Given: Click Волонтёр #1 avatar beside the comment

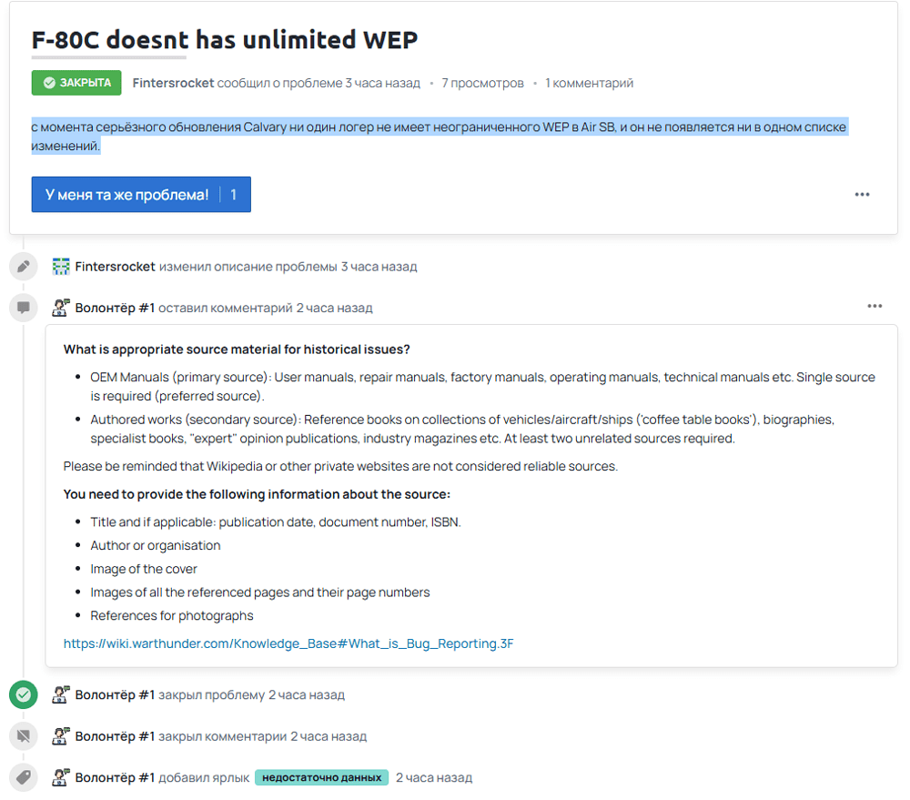Looking at the screenshot, I should (61, 308).
